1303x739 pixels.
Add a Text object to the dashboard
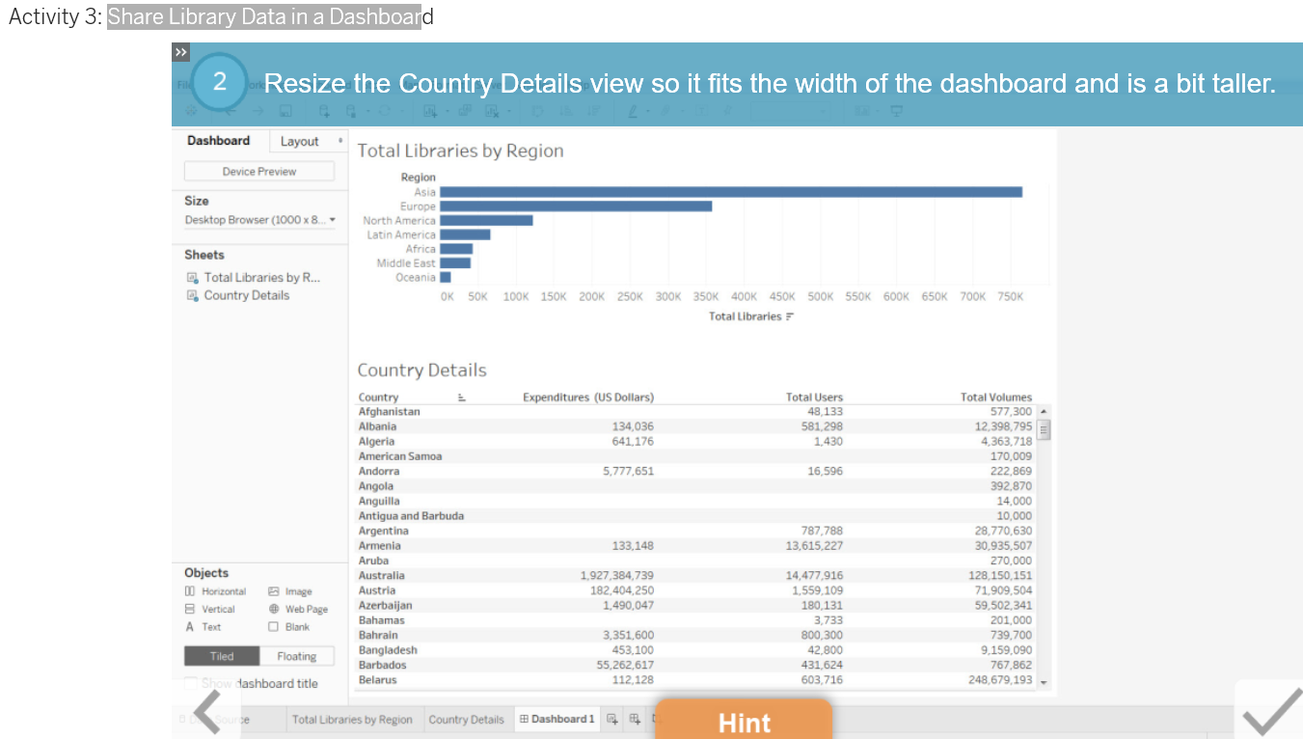[206, 626]
